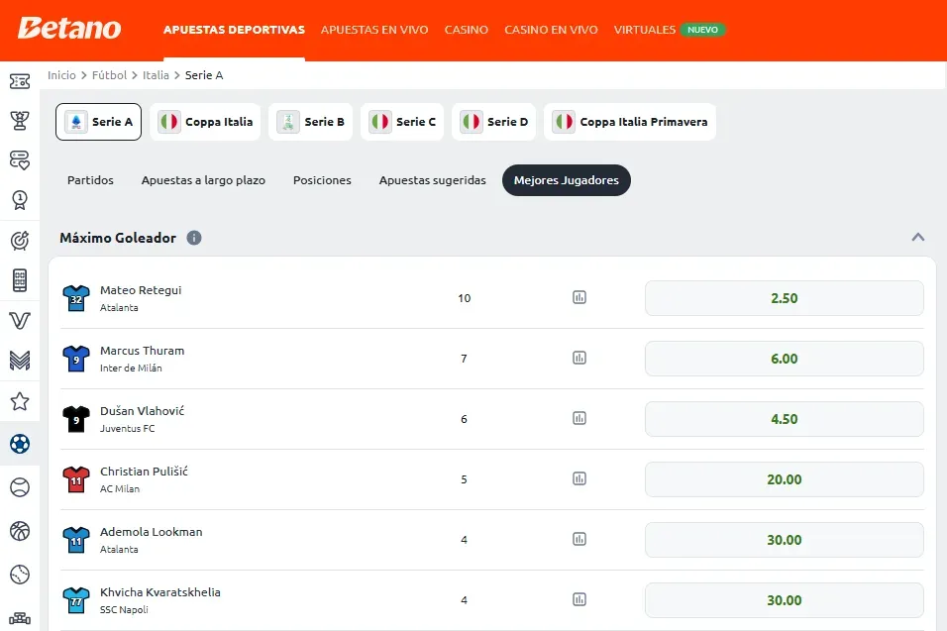Select the tennis ball icon in sidebar
947x631 pixels.
click(20, 487)
